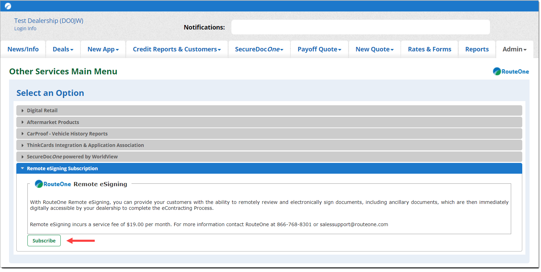The height and width of the screenshot is (272, 541).
Task: Click the '$19.00 per month' fee text
Action: coord(149,224)
